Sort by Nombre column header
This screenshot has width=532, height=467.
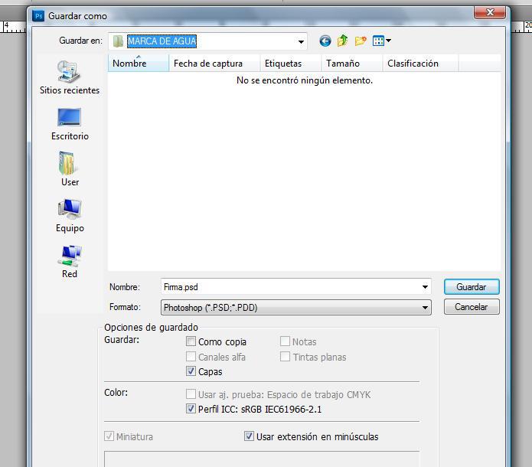click(139, 64)
